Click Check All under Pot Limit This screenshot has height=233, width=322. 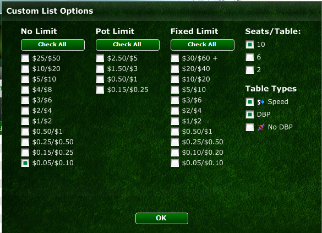pos(128,45)
